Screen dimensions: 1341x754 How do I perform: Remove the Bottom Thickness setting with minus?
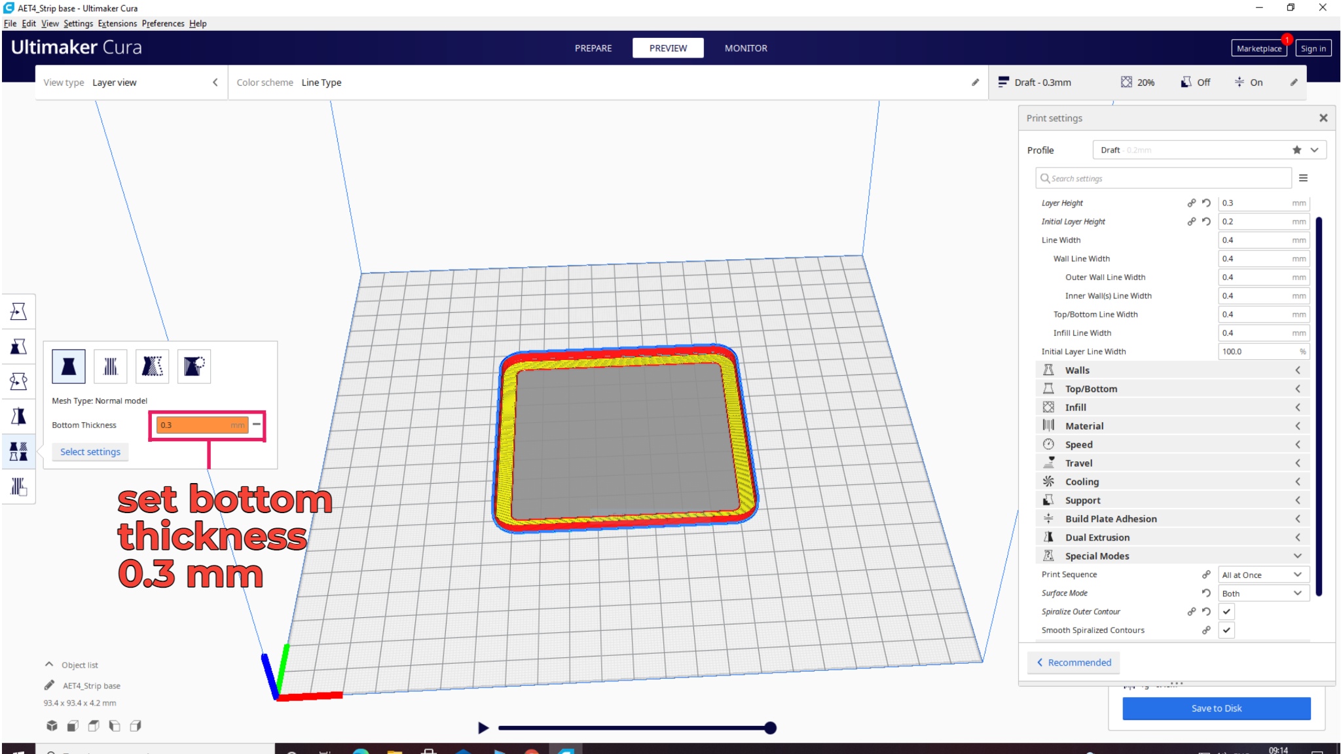coord(257,424)
